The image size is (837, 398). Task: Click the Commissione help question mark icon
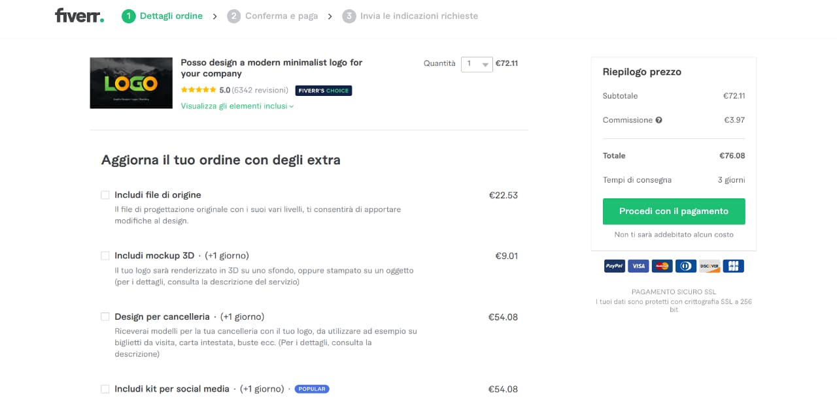click(659, 120)
